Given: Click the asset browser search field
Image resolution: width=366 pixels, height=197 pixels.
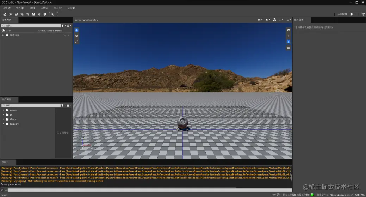Looking at the screenshot, I should point(31,105).
